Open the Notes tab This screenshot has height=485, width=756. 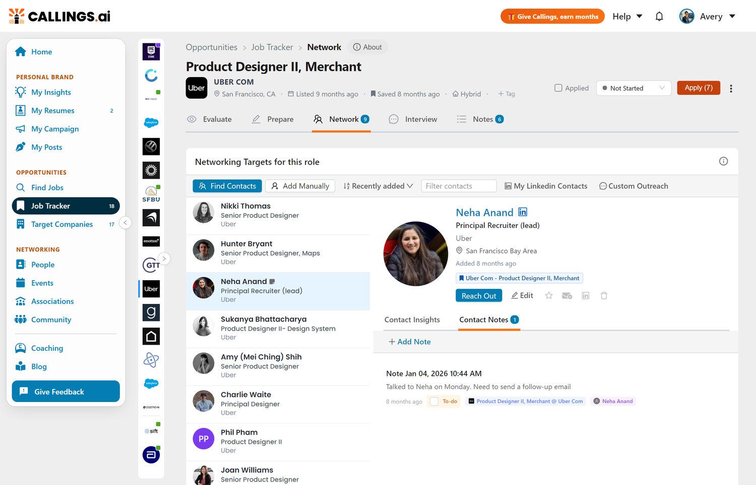tap(480, 119)
